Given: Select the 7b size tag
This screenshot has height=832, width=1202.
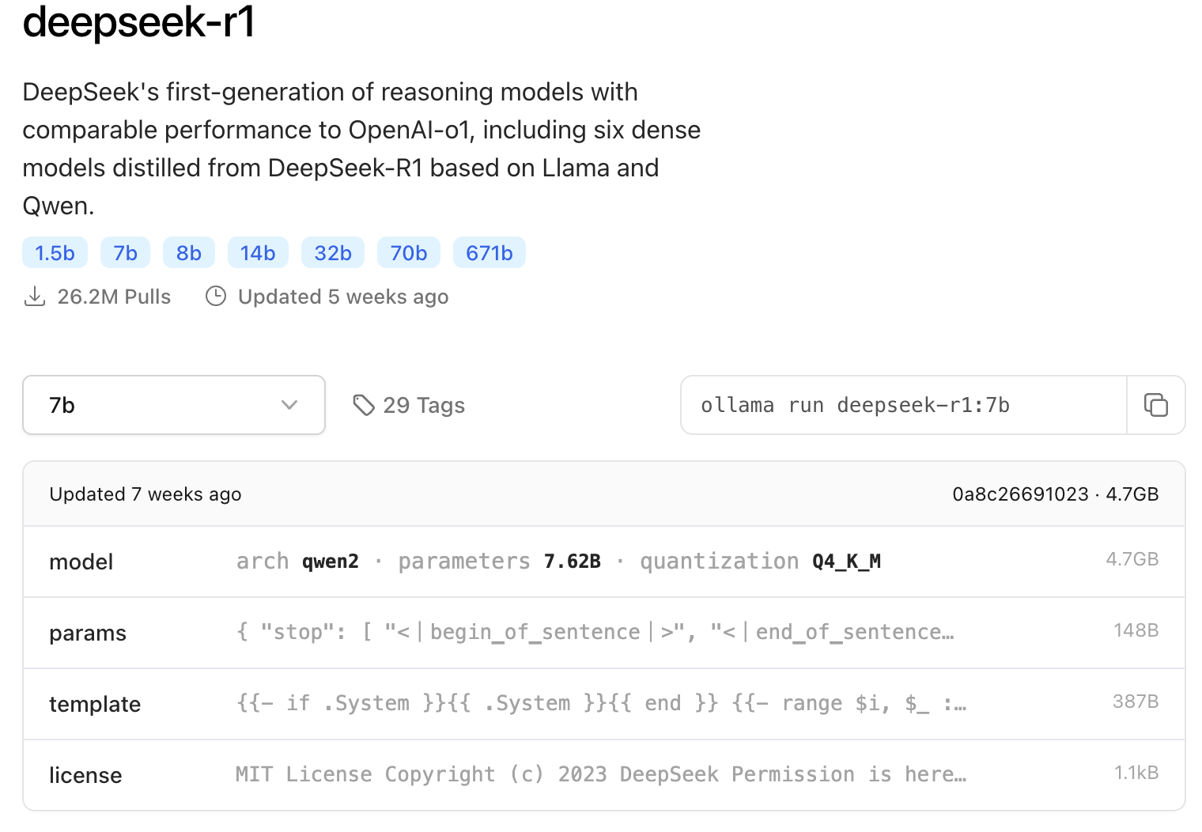Looking at the screenshot, I should 125,253.
